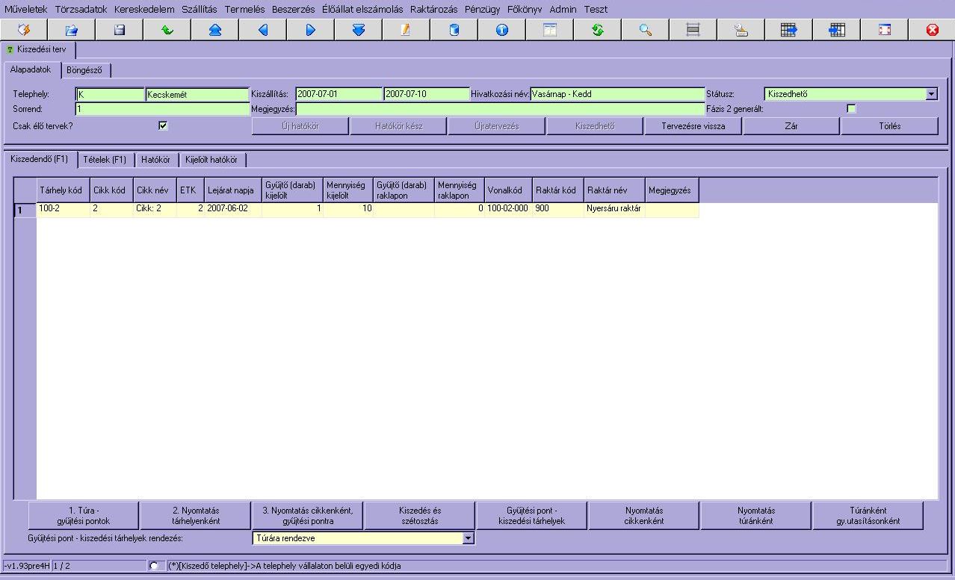The image size is (955, 580).
Task: Switch to the Böngésző tab
Action: tap(84, 70)
